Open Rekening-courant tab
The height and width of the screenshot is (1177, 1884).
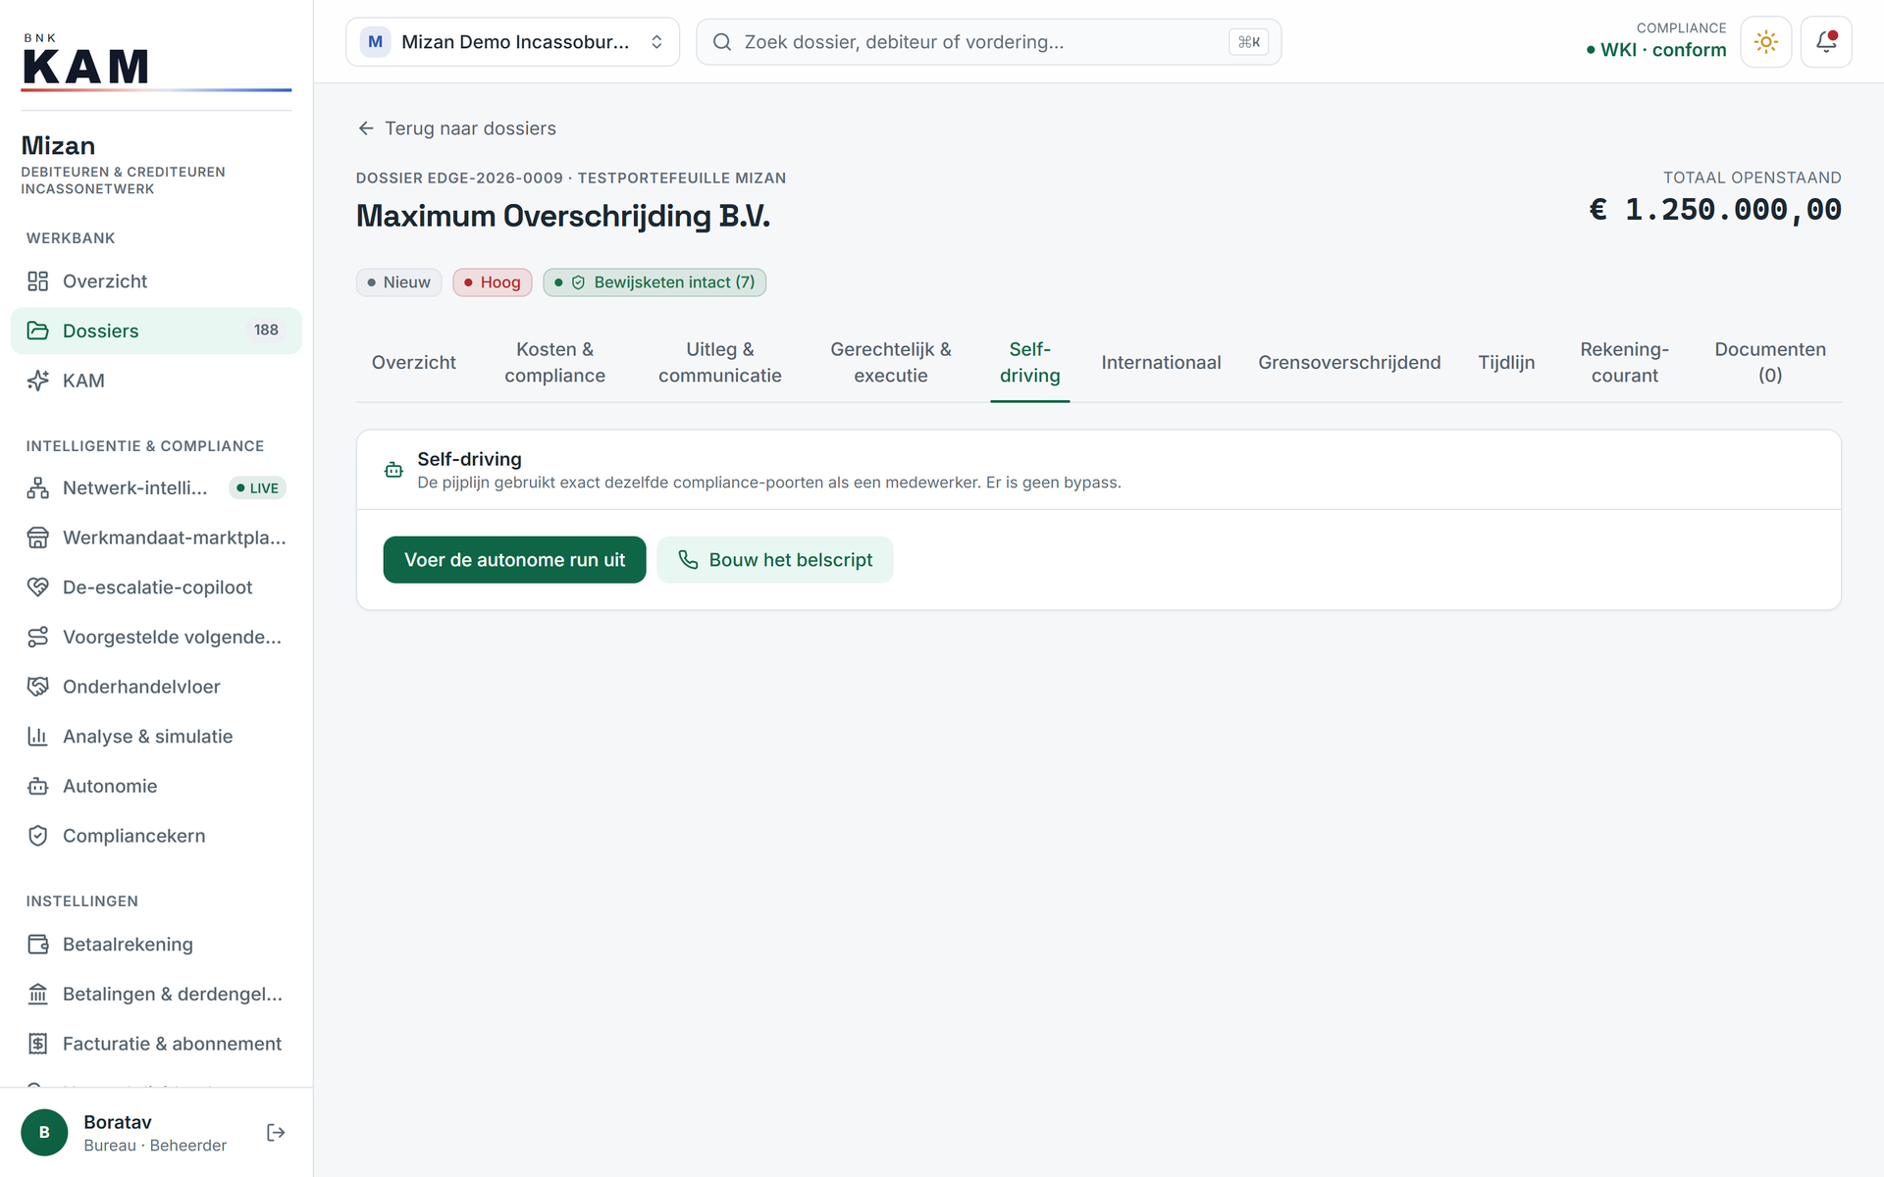(1624, 363)
